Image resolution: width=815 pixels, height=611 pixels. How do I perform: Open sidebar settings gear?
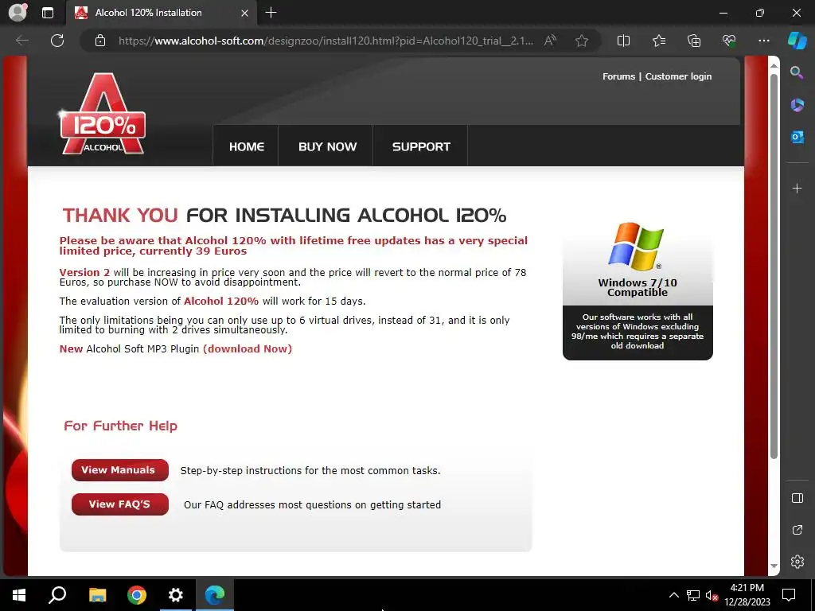pyautogui.click(x=797, y=562)
